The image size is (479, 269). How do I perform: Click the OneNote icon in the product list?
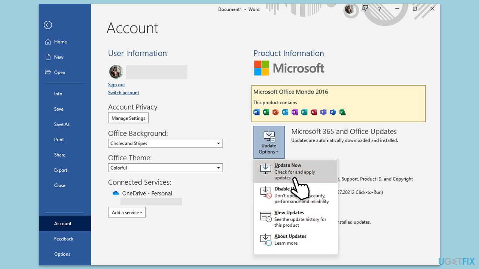click(295, 112)
